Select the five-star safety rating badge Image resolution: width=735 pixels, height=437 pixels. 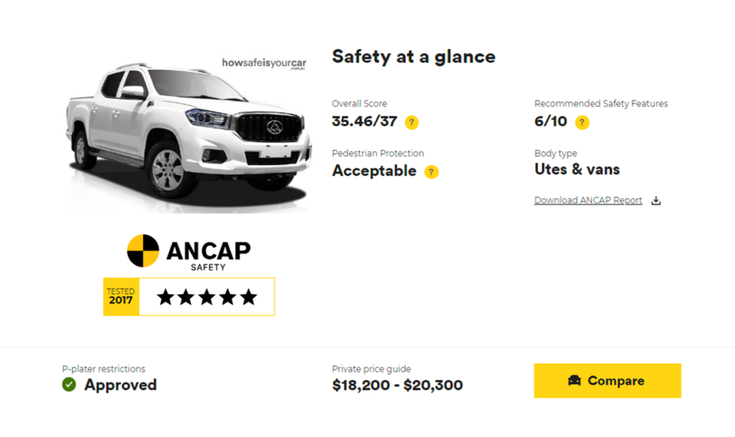(x=207, y=296)
